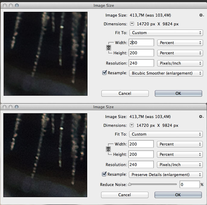Click the Reduce Noise slider handle

[x=130, y=184]
